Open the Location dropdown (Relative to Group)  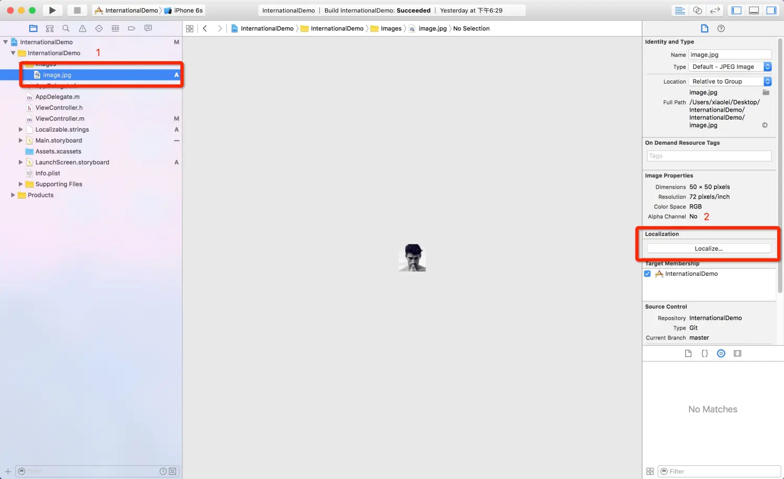[x=730, y=81]
